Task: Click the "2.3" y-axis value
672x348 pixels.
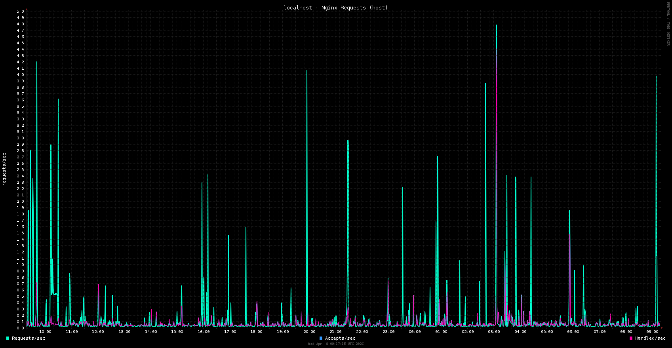Action: [20, 183]
